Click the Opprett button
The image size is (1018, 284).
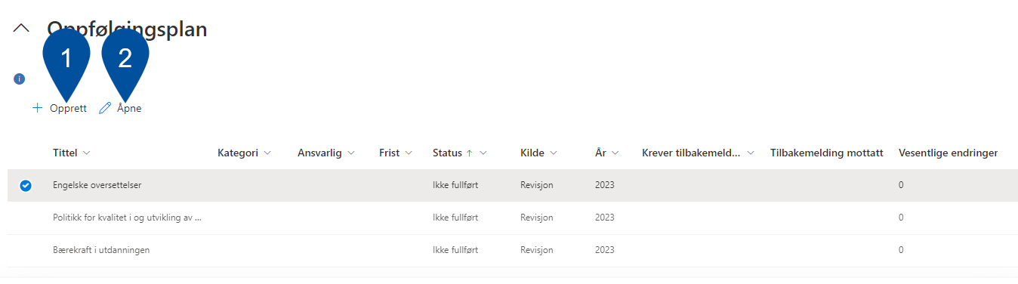click(60, 108)
